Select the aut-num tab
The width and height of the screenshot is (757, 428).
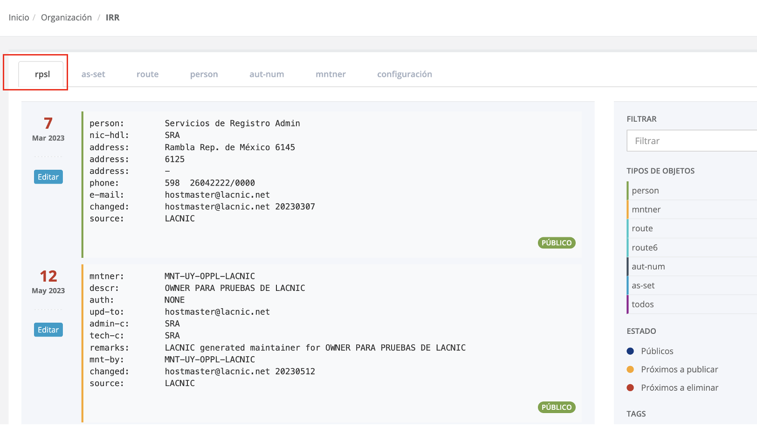(x=267, y=74)
